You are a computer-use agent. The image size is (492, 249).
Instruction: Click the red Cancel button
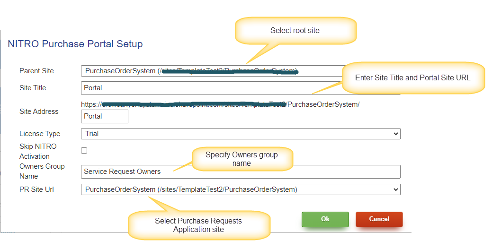click(x=379, y=219)
